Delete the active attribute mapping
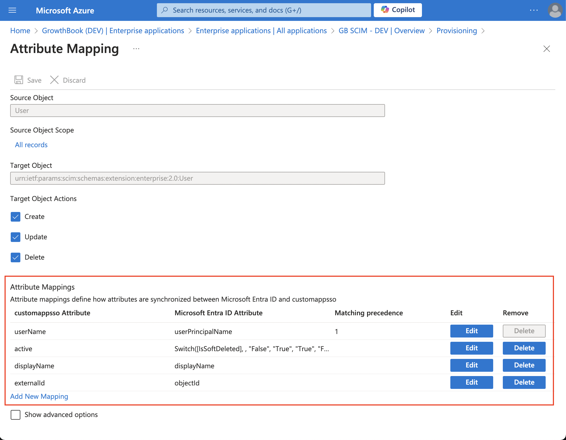Image resolution: width=566 pixels, height=440 pixels. (x=524, y=348)
